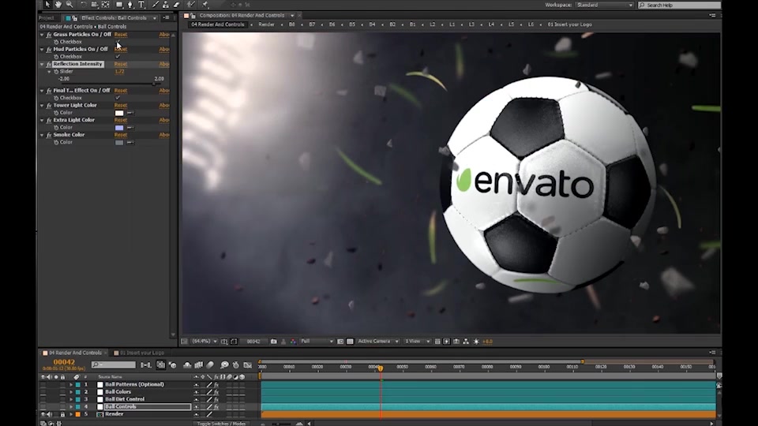
Task: Unlock the Render layer lock
Action: click(62, 414)
